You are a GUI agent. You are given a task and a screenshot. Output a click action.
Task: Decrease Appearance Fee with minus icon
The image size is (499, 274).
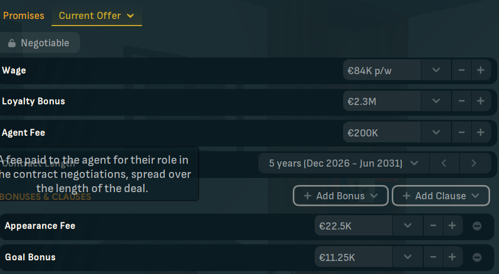coord(433,225)
